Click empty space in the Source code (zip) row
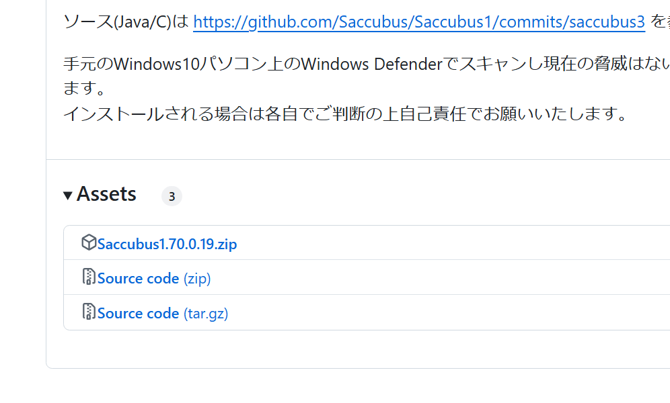The height and width of the screenshot is (403, 670). [437, 278]
